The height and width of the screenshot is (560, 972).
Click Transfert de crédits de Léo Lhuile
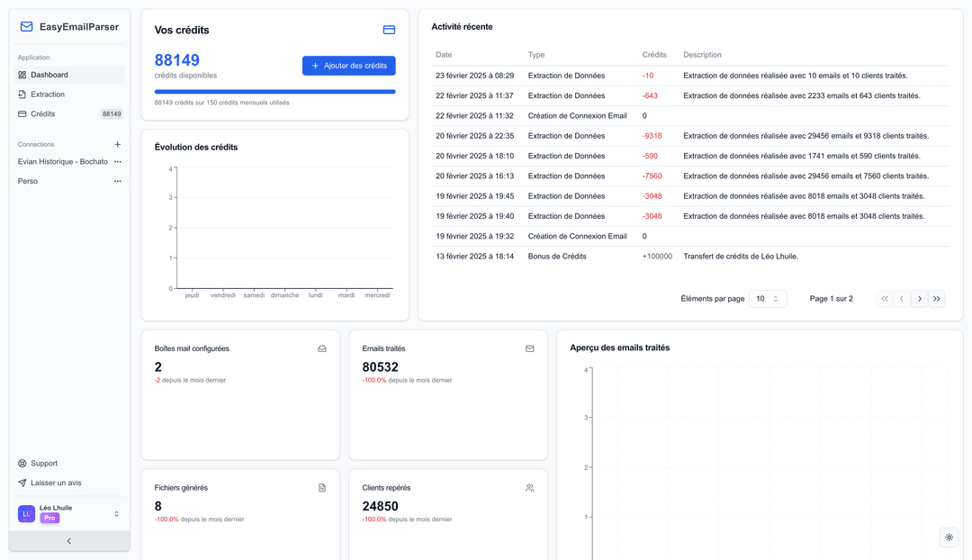coord(741,256)
